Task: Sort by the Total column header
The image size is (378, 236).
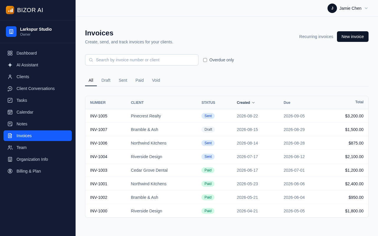Action: tap(359, 102)
